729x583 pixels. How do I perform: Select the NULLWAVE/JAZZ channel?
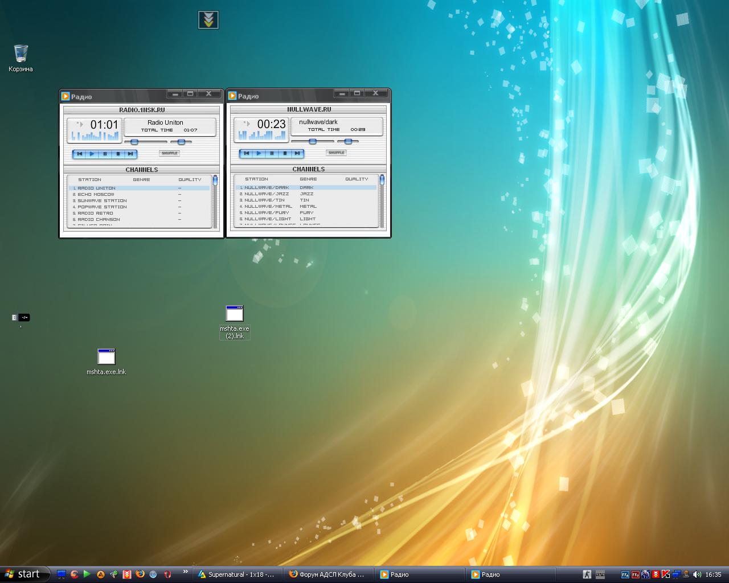(x=267, y=194)
